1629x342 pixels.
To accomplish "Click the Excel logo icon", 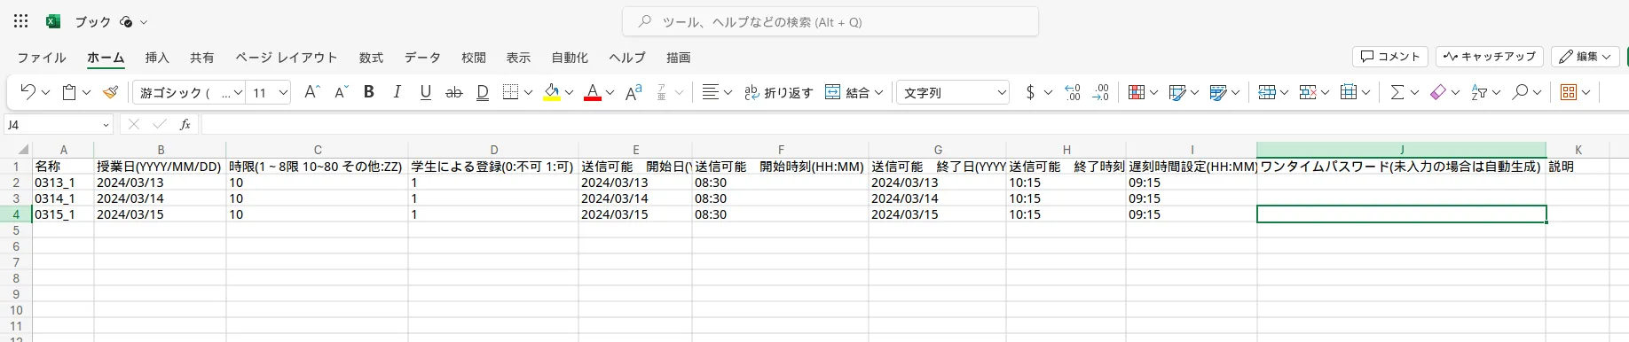I will (53, 21).
